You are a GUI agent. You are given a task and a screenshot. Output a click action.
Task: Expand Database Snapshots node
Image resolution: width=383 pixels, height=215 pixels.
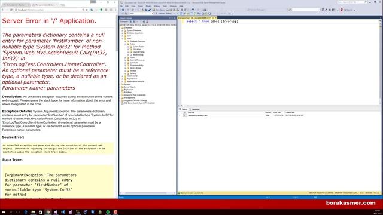123,33
